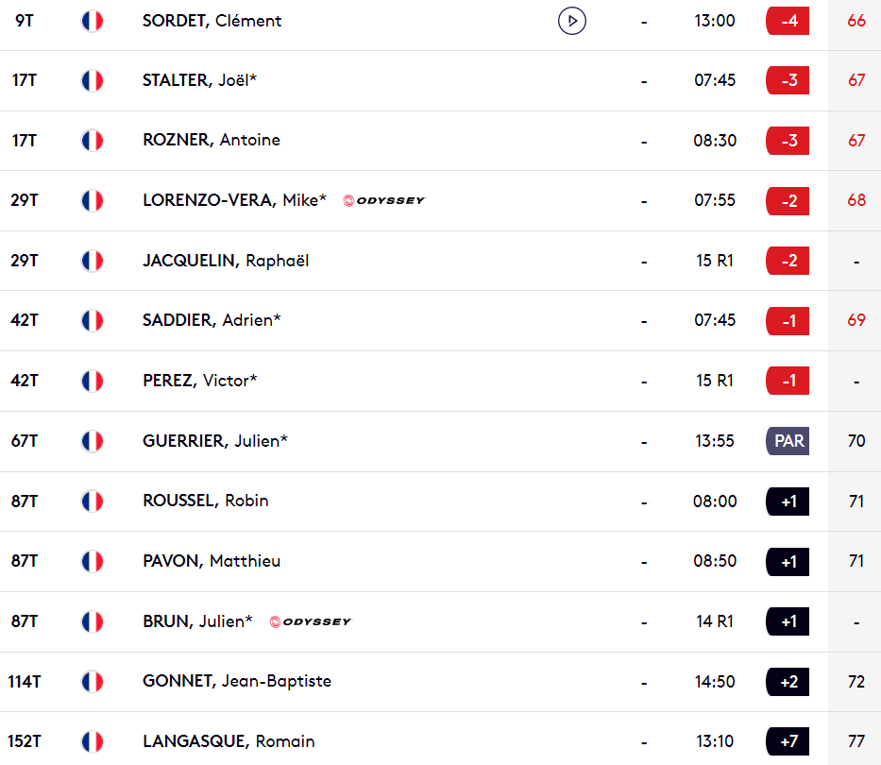The image size is (881, 765).
Task: Click the 66 round score for Sordet
Action: pyautogui.click(x=856, y=21)
